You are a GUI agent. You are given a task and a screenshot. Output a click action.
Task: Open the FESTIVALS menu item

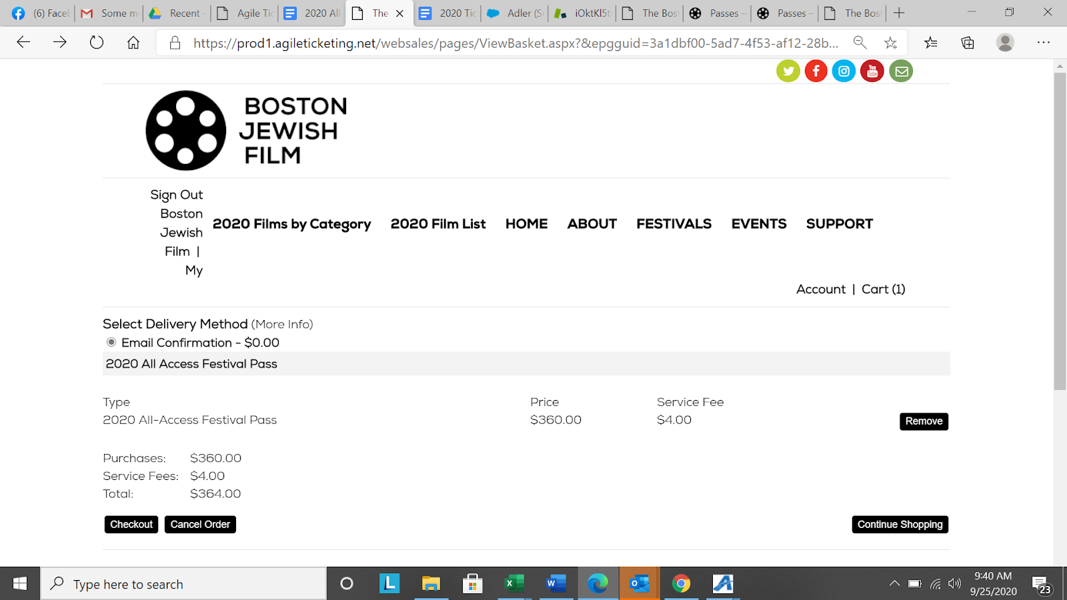point(674,224)
